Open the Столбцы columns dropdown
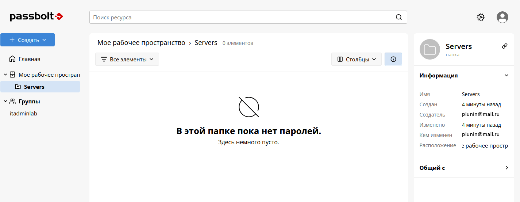The width and height of the screenshot is (520, 202). click(357, 59)
